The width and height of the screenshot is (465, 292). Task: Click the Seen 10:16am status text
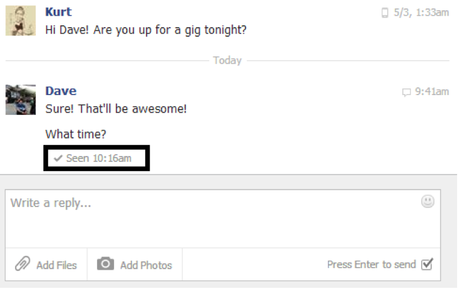point(98,158)
